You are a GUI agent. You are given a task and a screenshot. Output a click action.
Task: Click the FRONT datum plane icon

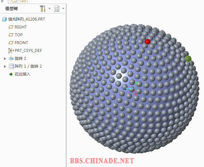(x=11, y=43)
